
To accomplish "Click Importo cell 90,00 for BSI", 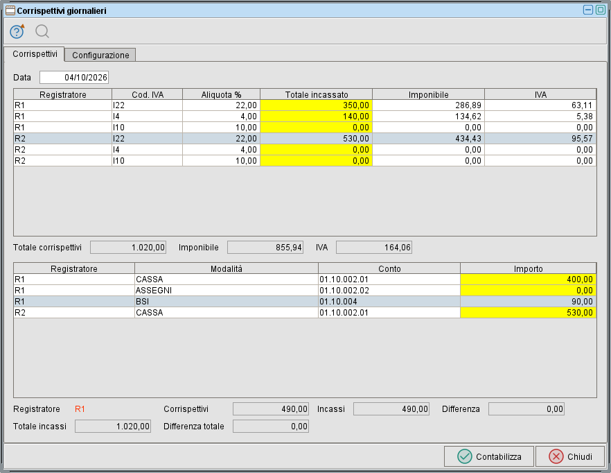I will tap(528, 302).
